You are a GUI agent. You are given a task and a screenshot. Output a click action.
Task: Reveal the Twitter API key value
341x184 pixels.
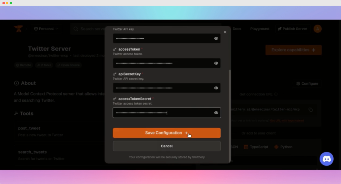pos(216,39)
